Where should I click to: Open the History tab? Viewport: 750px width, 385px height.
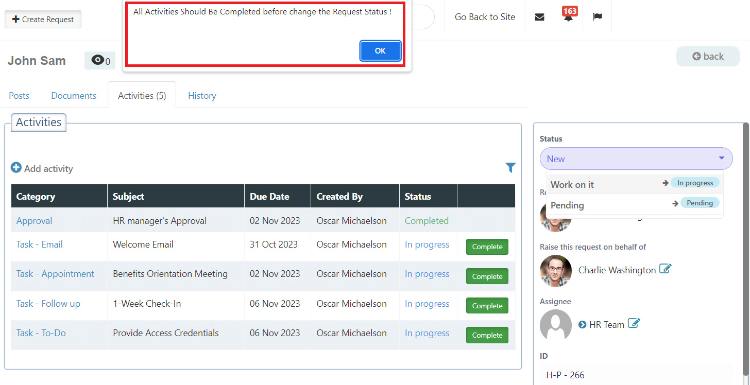[x=202, y=96]
